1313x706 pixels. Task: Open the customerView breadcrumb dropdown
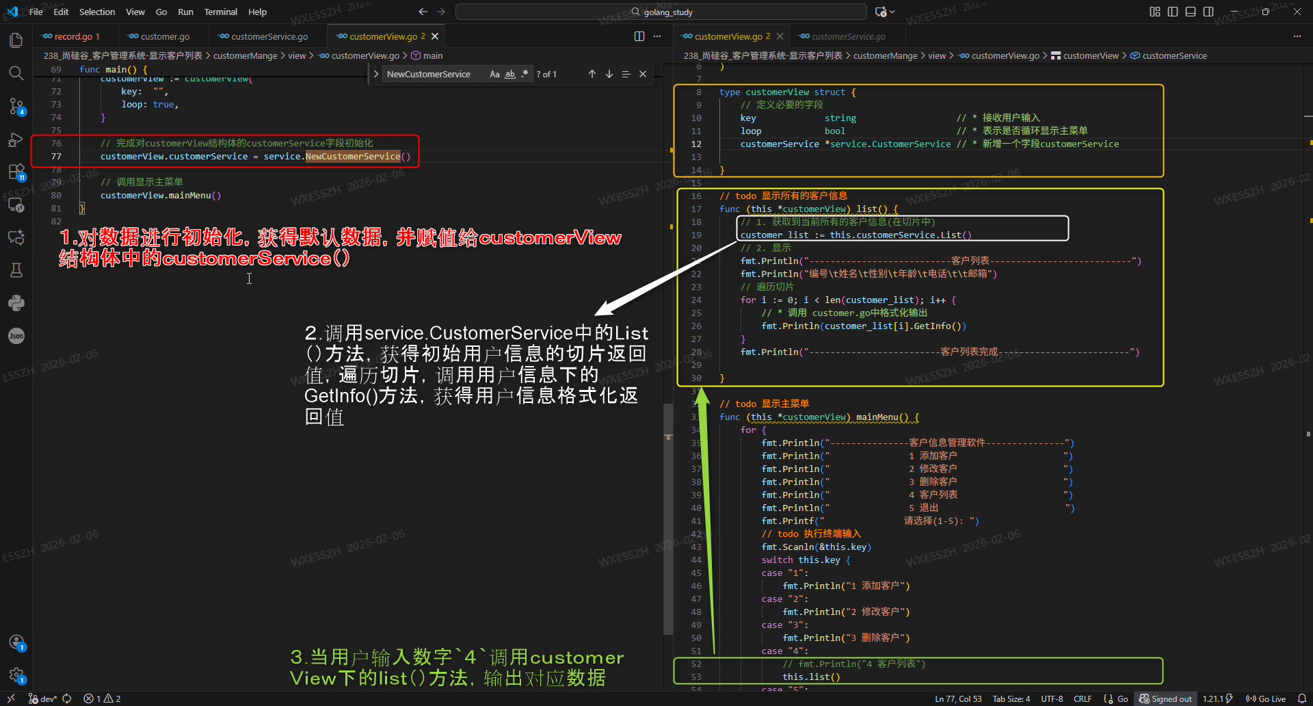click(x=1091, y=55)
